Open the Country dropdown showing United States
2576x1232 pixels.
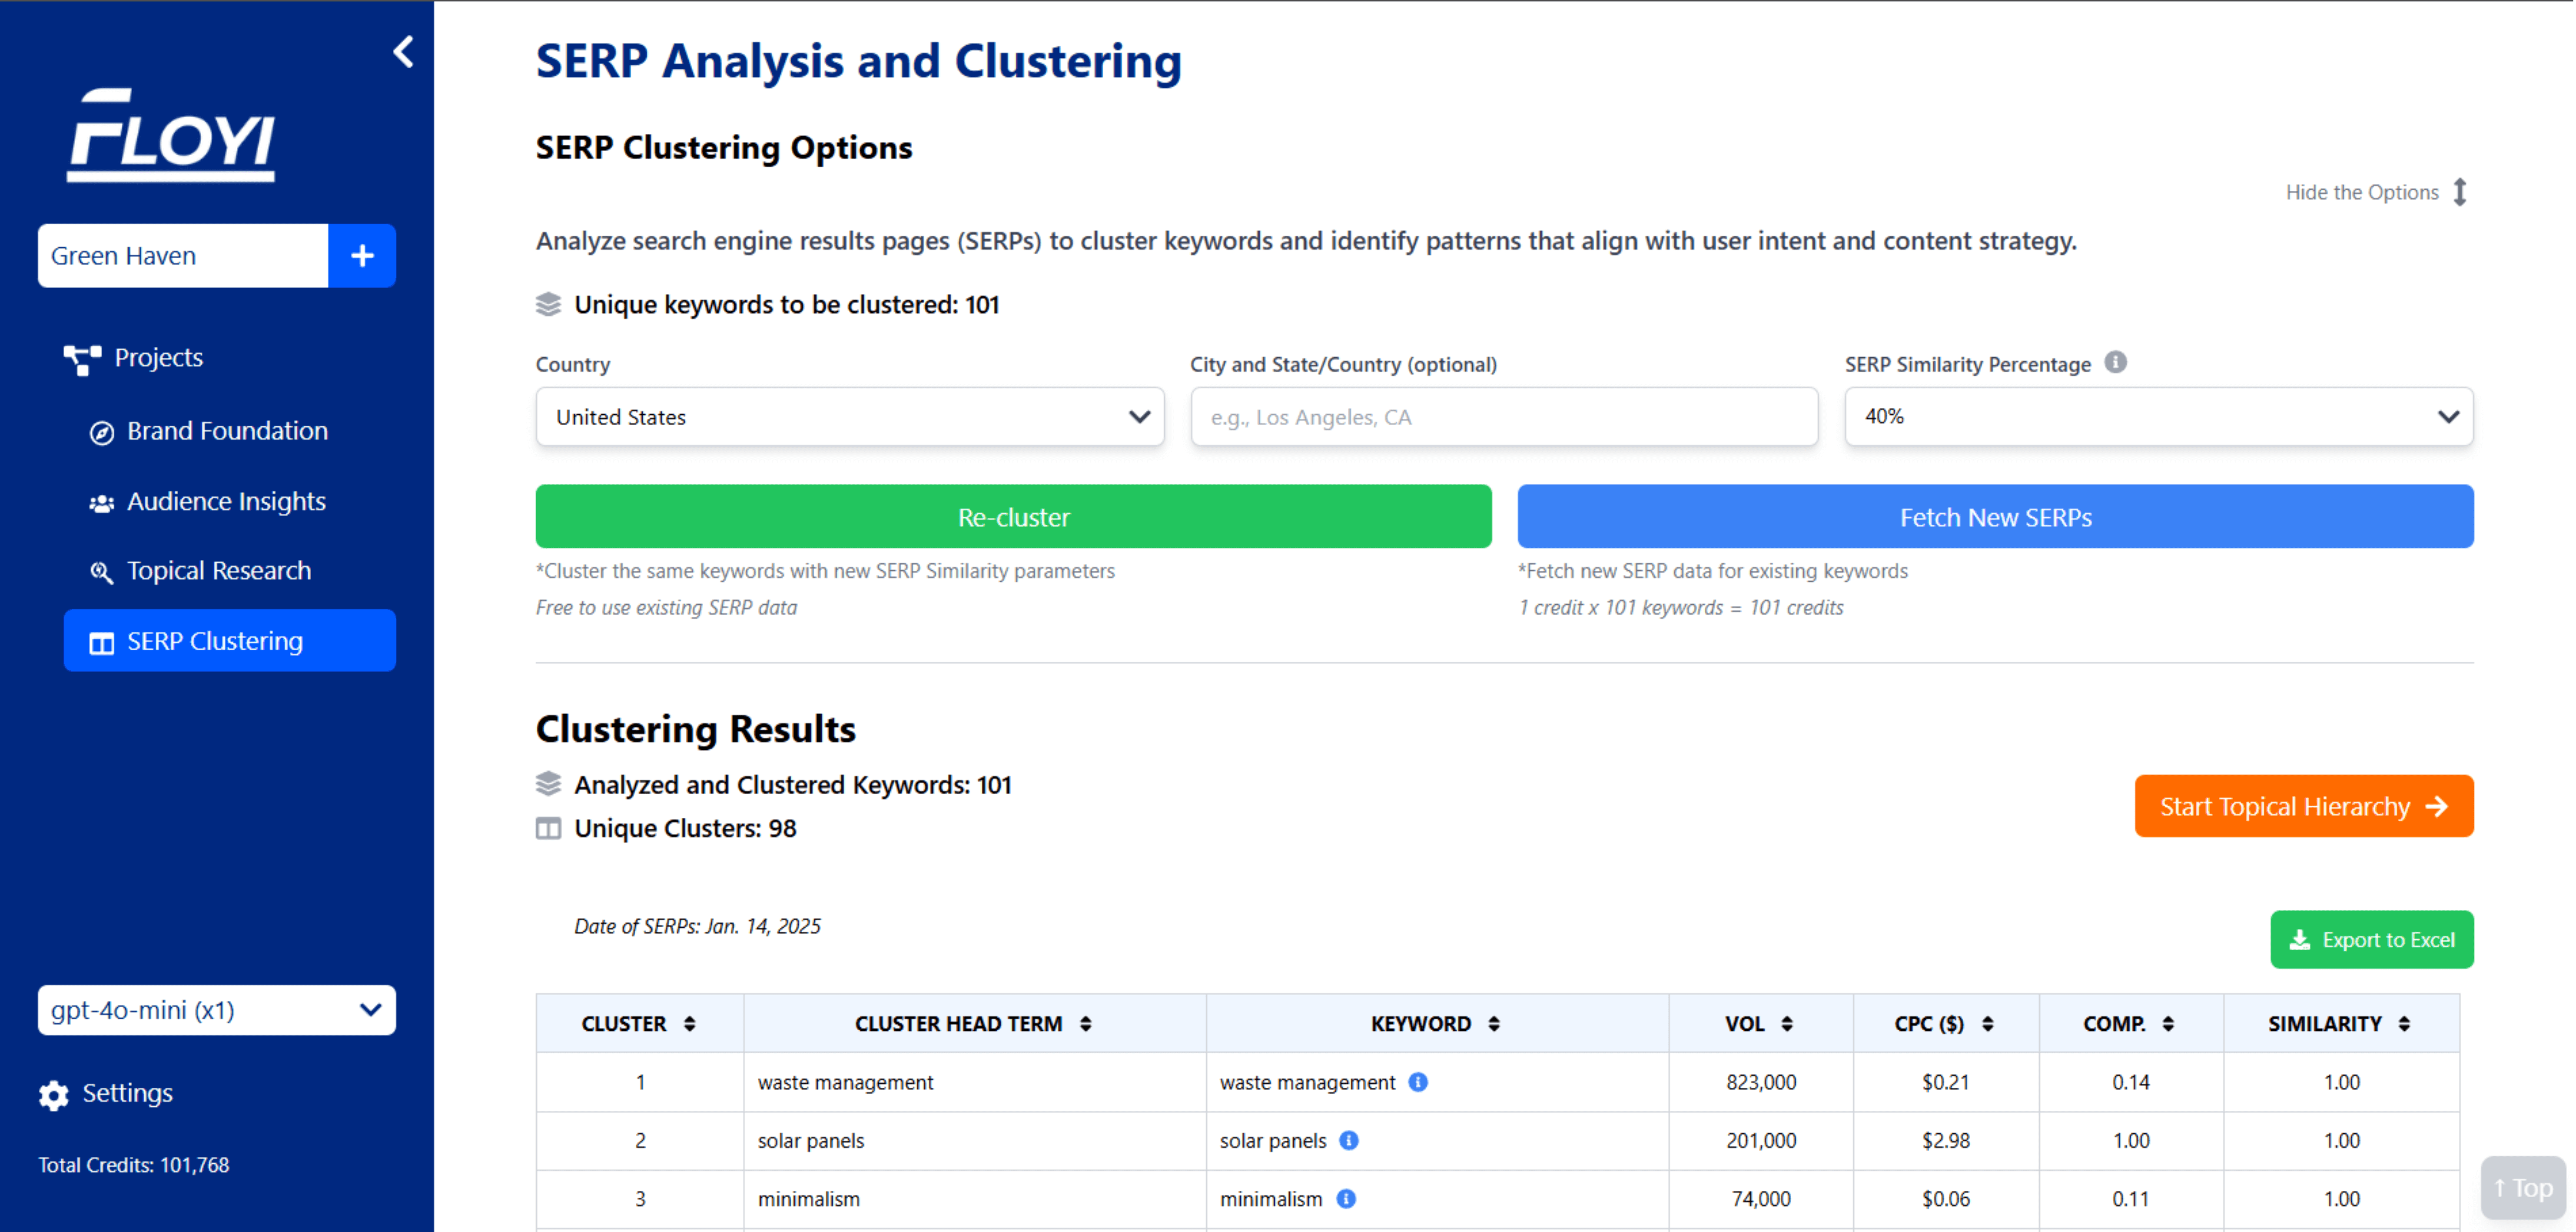click(x=850, y=417)
